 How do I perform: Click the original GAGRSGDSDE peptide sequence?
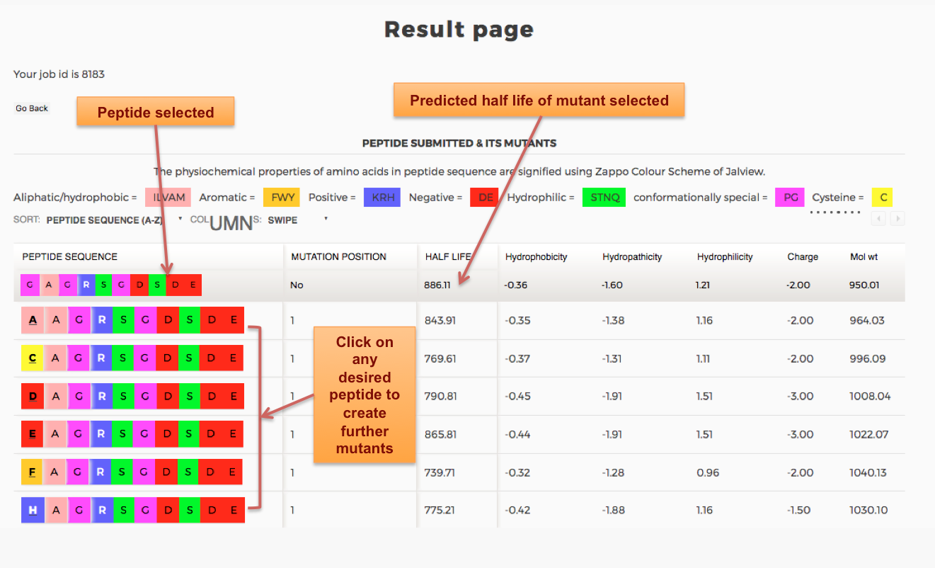pyautogui.click(x=111, y=285)
